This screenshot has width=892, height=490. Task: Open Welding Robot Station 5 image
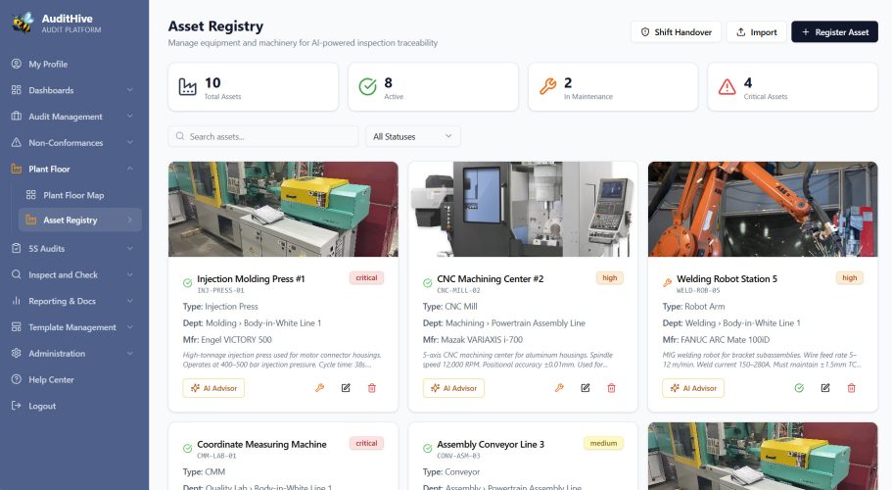pos(763,209)
